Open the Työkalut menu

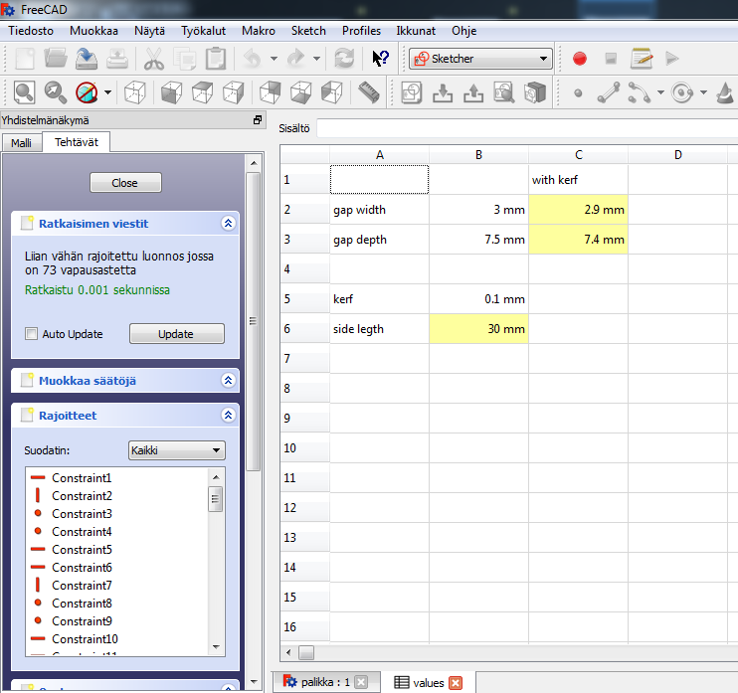[203, 31]
